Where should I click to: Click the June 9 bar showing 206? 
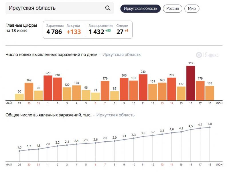click(x=124, y=89)
